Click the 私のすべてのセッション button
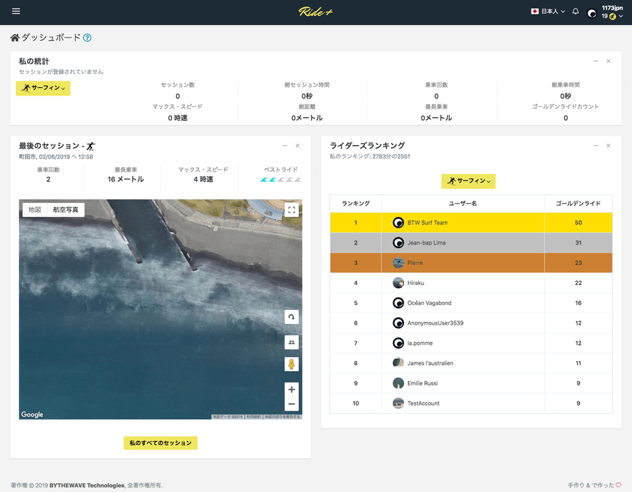The image size is (632, 492). point(161,443)
